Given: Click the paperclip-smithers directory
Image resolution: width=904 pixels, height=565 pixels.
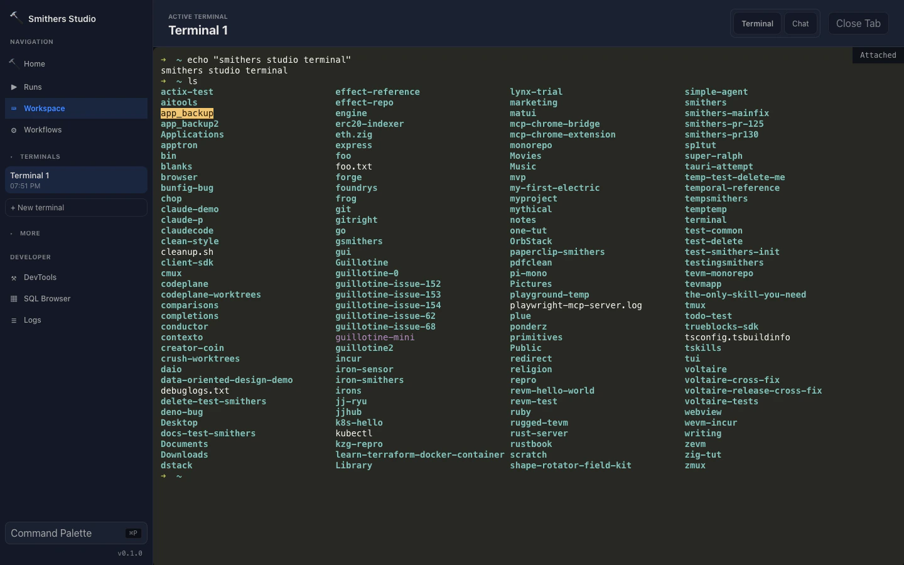Looking at the screenshot, I should pyautogui.click(x=557, y=252).
